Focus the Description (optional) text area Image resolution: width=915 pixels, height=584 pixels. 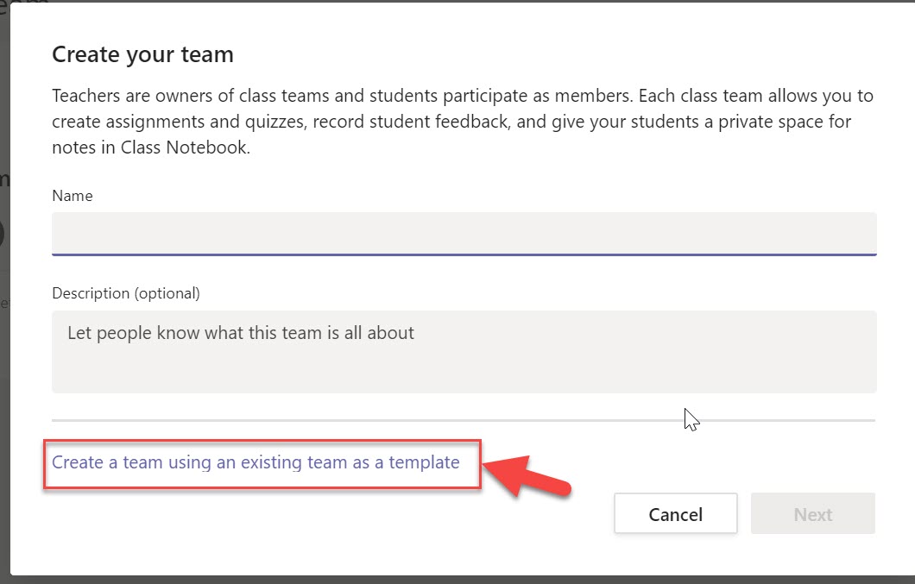[x=464, y=352]
